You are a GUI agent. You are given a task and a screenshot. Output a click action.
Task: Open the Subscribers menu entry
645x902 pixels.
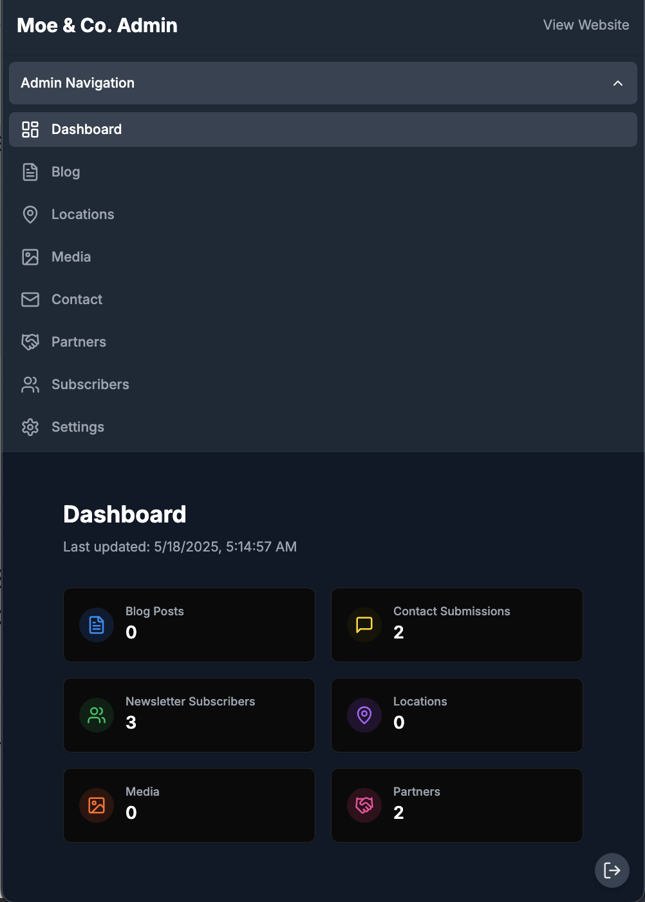[x=323, y=385]
